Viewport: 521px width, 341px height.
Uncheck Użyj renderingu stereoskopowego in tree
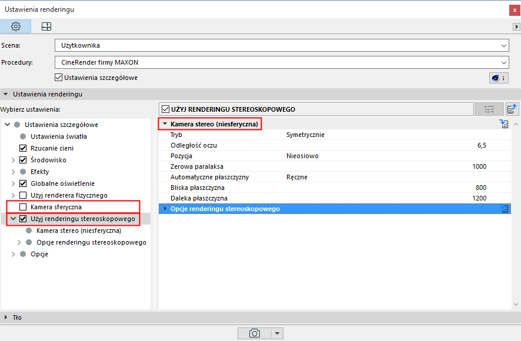pos(23,219)
